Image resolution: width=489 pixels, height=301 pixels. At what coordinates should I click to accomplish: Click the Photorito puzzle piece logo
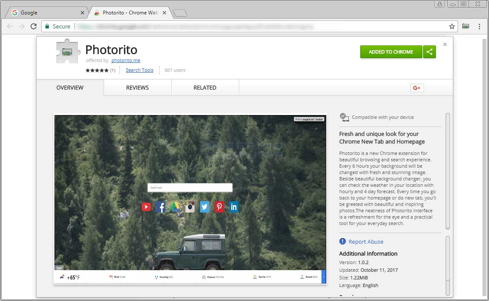(x=68, y=51)
